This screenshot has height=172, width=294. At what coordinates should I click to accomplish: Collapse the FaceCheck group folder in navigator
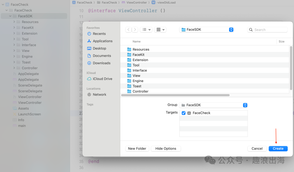tap(7, 10)
